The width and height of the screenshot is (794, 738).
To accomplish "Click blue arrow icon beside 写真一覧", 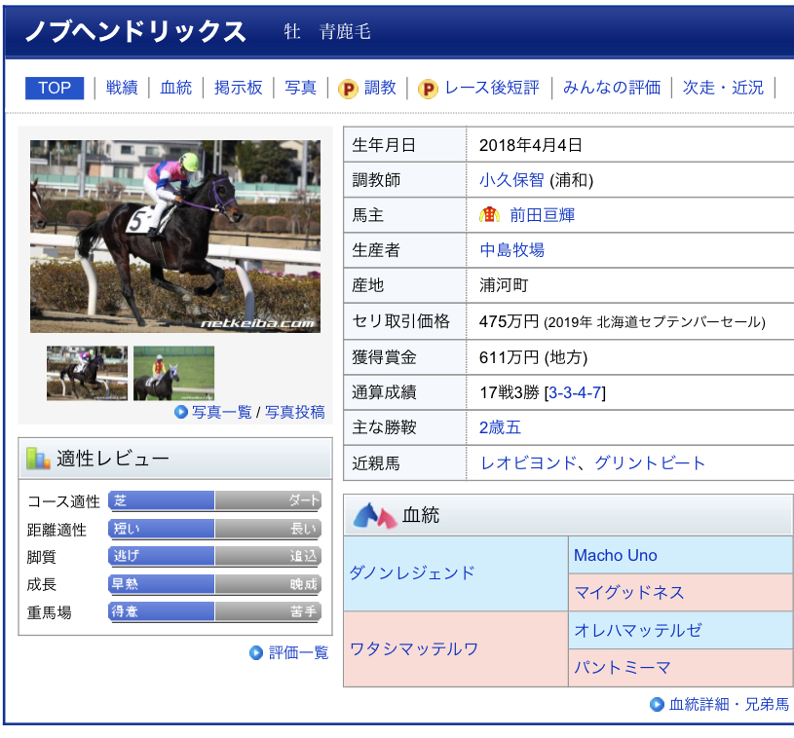I will (x=181, y=412).
